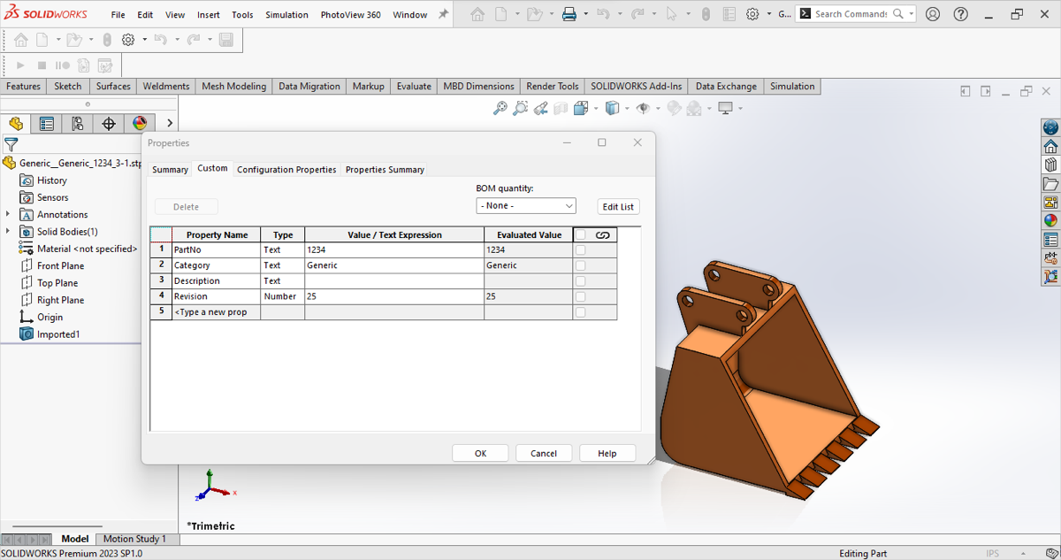This screenshot has width=1061, height=560.
Task: Switch to the Summary tab in Properties
Action: 170,170
